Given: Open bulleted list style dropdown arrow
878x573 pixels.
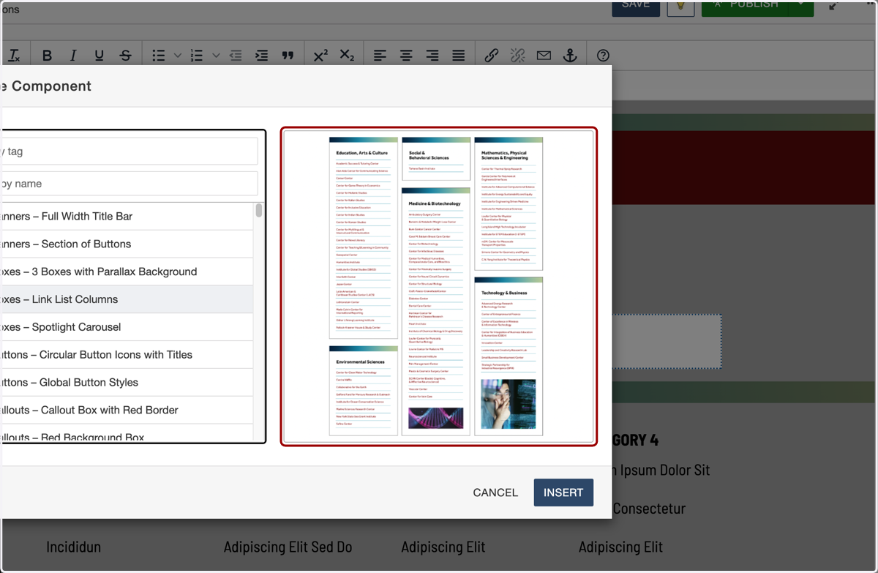Looking at the screenshot, I should (x=177, y=56).
